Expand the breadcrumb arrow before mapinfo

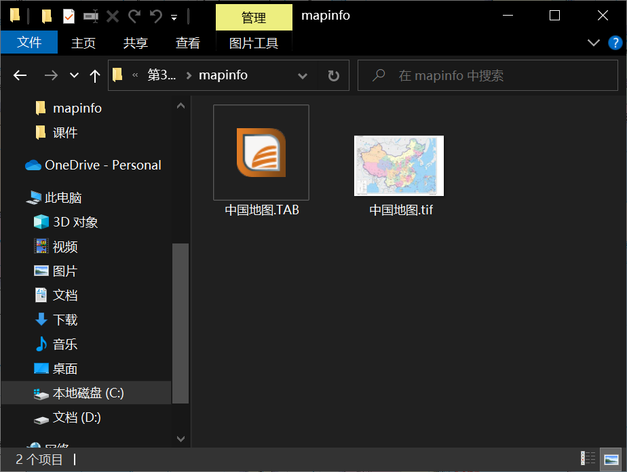point(189,75)
